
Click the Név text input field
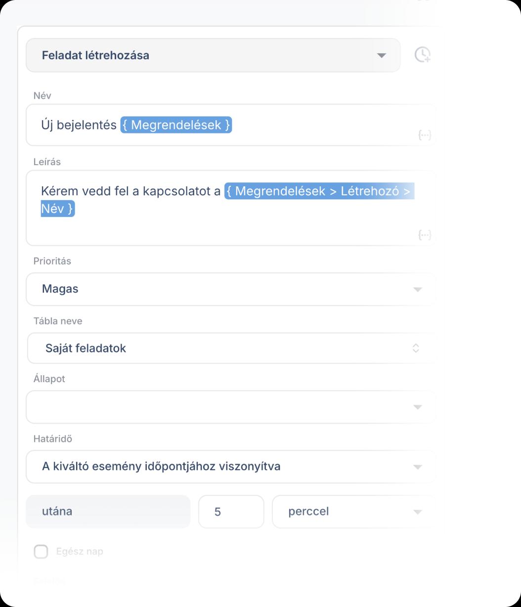coord(321,125)
